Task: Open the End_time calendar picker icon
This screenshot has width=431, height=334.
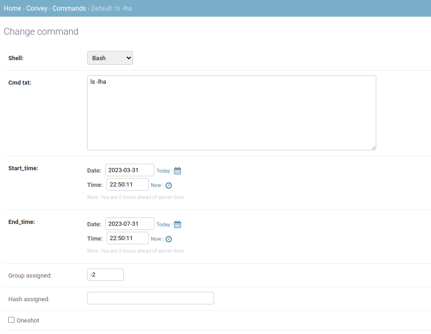Action: [177, 224]
